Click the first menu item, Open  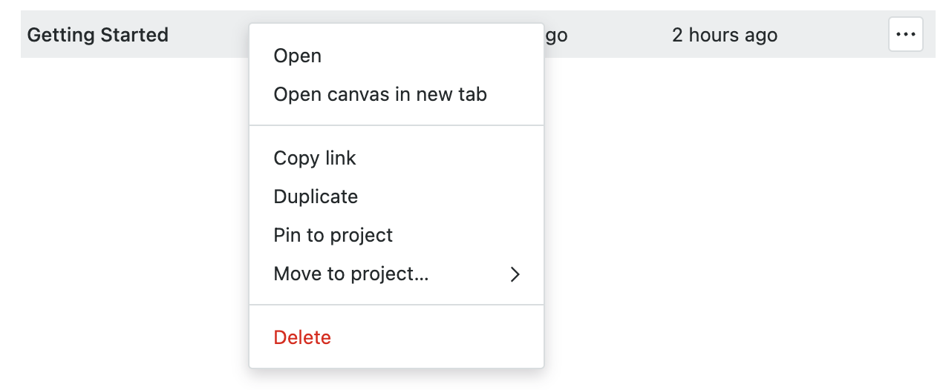tap(298, 56)
